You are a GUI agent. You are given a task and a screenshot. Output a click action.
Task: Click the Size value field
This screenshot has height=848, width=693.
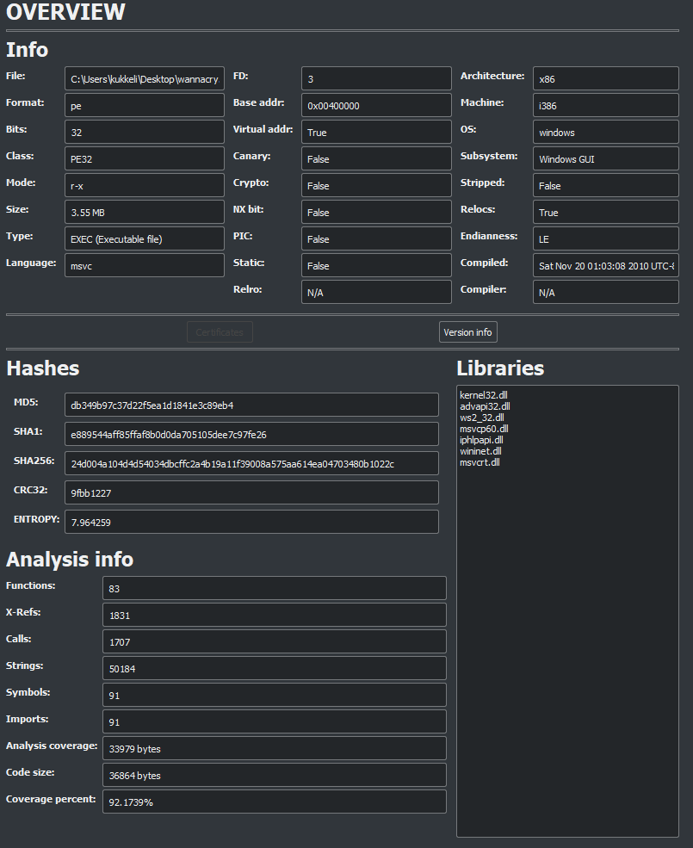[x=144, y=213]
